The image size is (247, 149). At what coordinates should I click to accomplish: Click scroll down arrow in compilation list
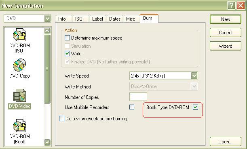47,142
